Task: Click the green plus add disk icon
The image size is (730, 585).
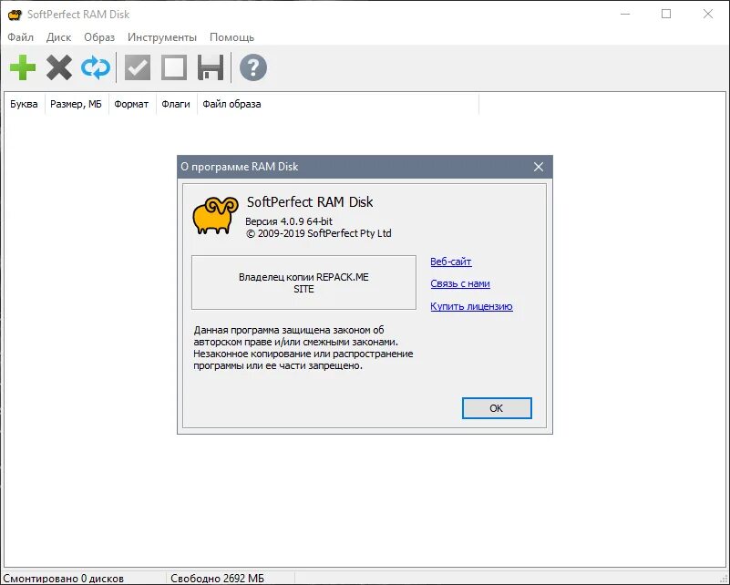Action: click(23, 67)
